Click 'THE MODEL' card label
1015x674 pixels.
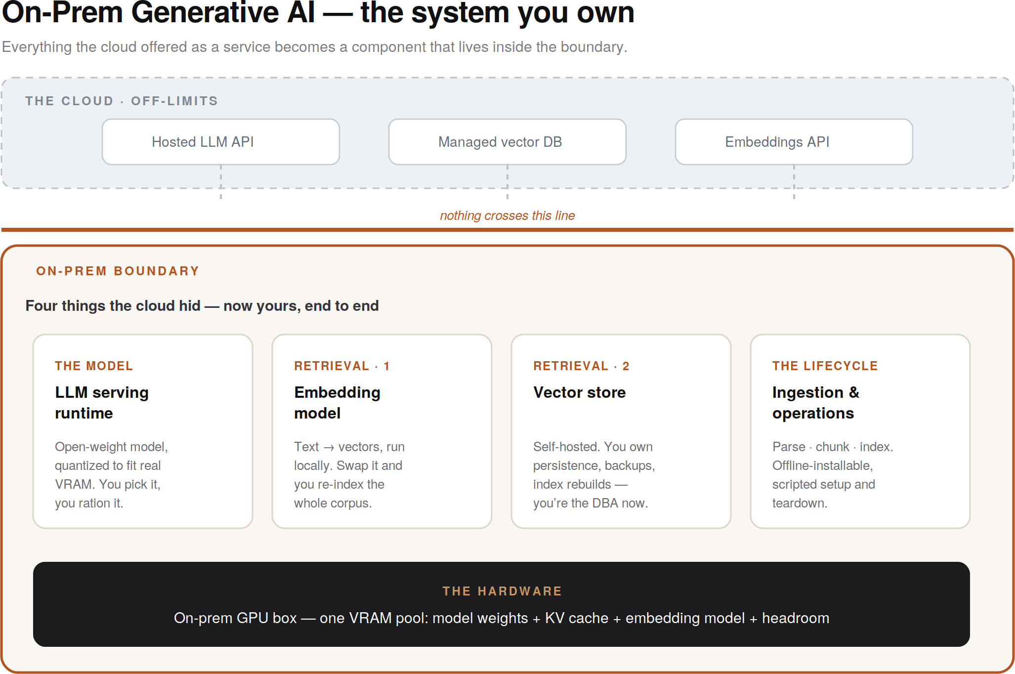click(x=94, y=366)
